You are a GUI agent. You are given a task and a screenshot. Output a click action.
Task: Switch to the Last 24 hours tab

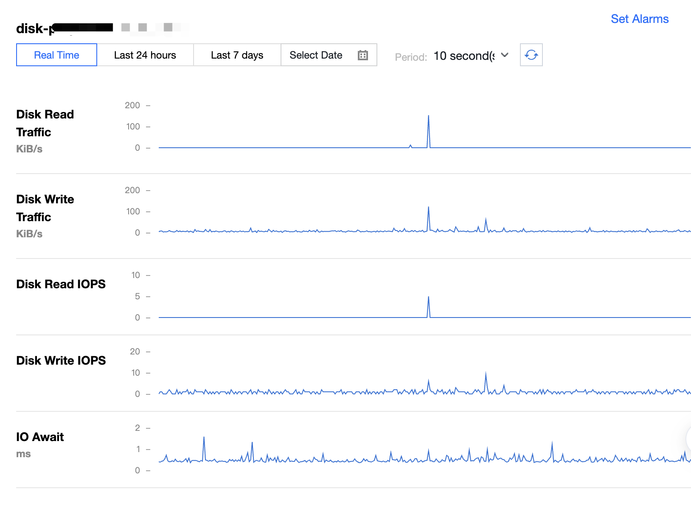pyautogui.click(x=145, y=55)
